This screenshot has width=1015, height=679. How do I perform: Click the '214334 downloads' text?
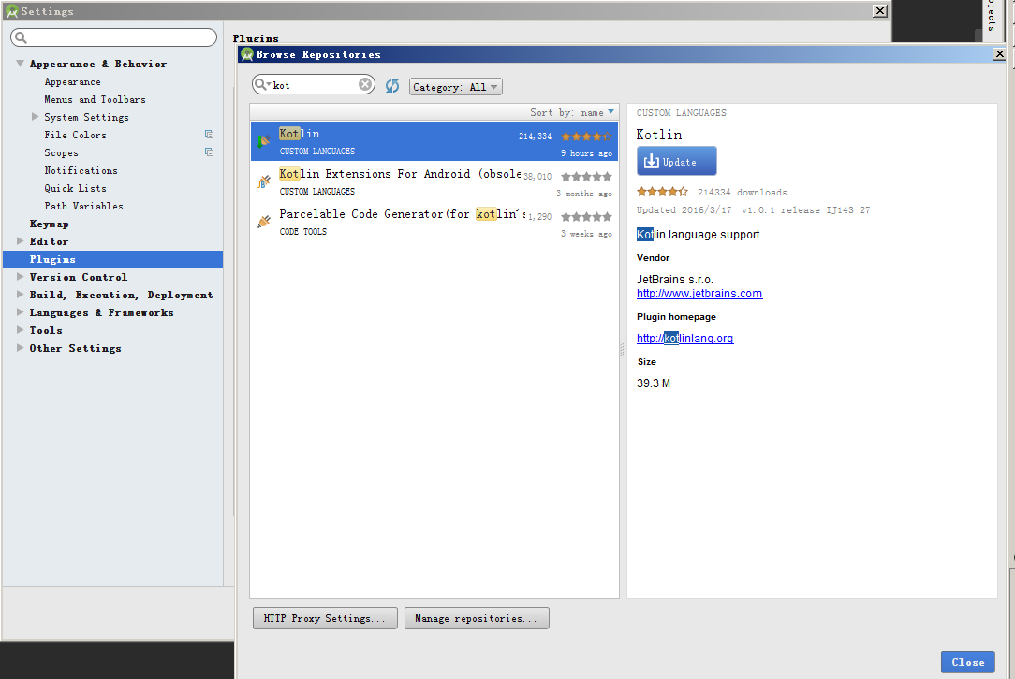(x=742, y=192)
